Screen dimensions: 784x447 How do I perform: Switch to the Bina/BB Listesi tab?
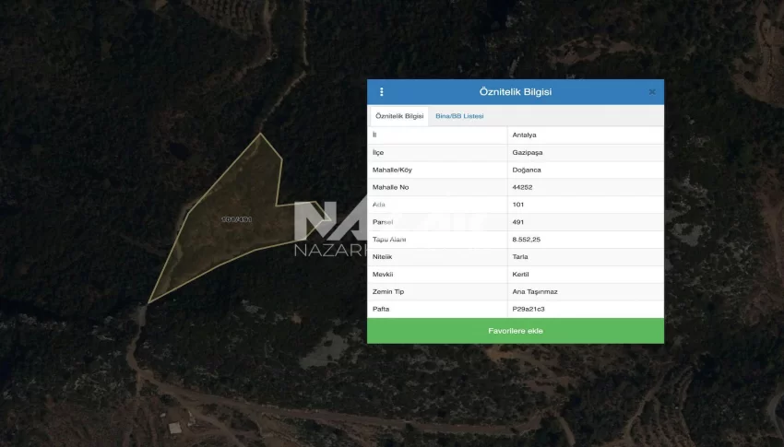(459, 116)
